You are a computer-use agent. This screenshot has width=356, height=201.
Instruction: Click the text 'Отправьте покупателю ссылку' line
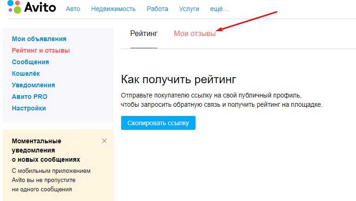click(x=211, y=96)
